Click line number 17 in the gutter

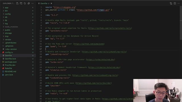click(x=41, y=49)
